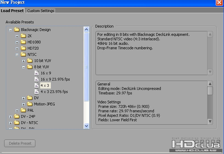
Task: Click 'Frame size: 720h 486v (0.900)' text
Action: click(x=124, y=106)
